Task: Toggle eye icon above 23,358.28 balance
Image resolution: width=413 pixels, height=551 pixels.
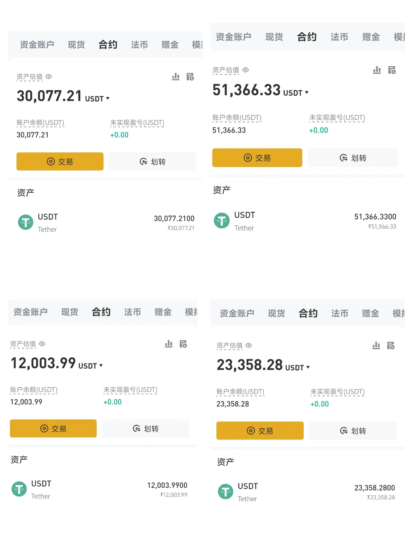Action: 249,345
